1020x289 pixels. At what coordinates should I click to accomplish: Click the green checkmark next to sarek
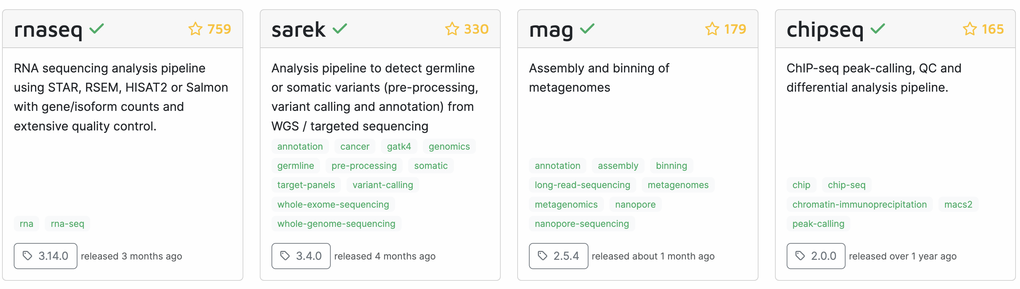pyautogui.click(x=340, y=28)
